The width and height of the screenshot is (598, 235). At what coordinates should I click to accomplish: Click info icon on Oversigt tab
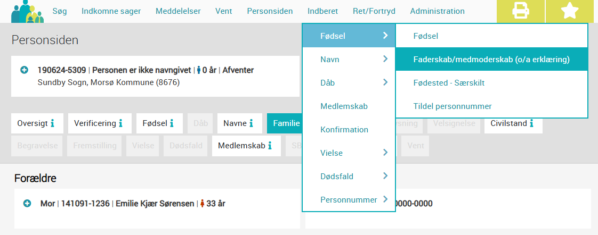pyautogui.click(x=53, y=123)
